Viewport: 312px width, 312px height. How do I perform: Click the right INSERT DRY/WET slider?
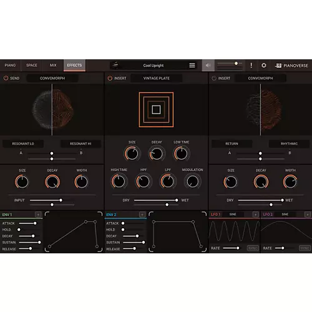(x=261, y=200)
